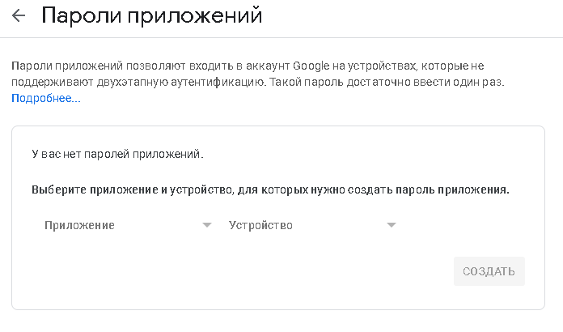Screen dimensions: 563x332
Task: Click empty card space right of Устройство dropdown
Action: (469, 225)
